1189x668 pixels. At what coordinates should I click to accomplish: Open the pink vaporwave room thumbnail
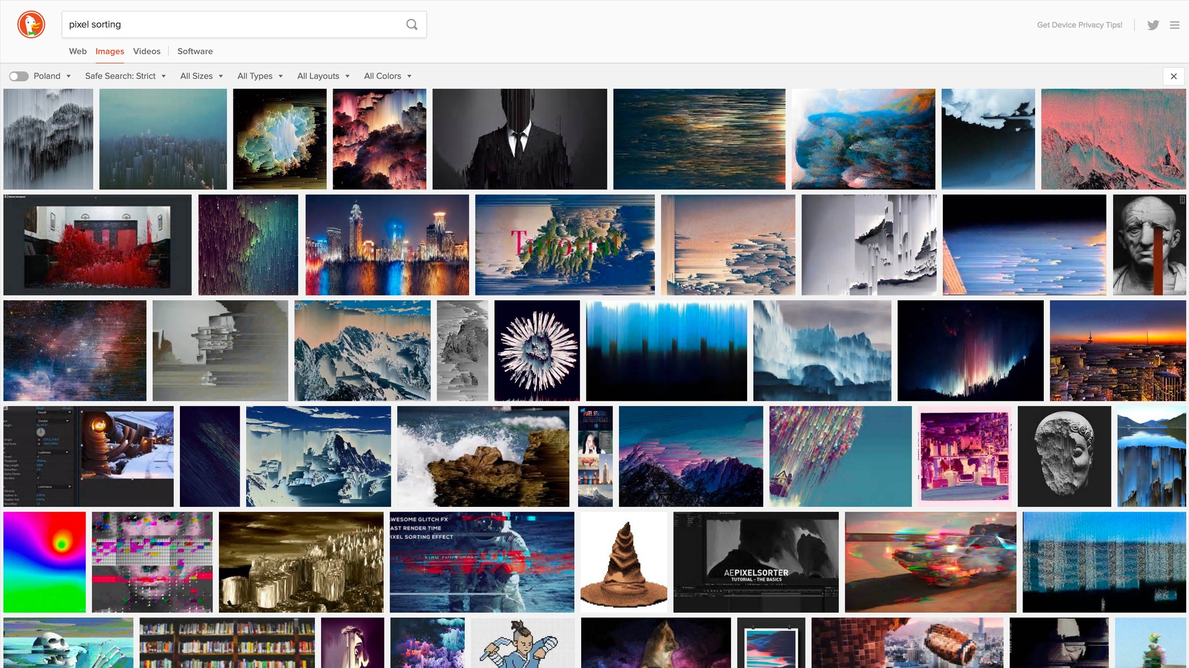coord(965,456)
